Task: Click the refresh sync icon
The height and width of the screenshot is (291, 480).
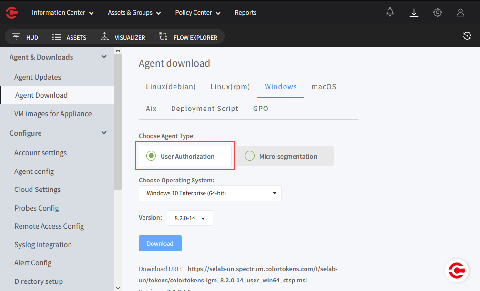Action: pos(467,36)
